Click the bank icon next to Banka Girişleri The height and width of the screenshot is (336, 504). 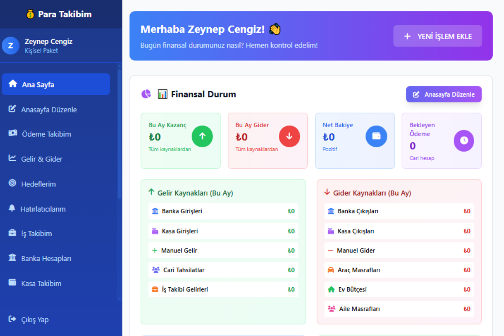[155, 211]
